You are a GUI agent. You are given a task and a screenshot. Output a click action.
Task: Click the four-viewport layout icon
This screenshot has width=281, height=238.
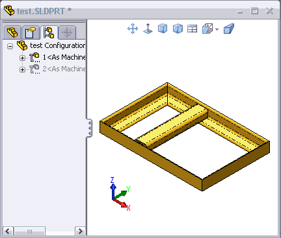coord(192,29)
